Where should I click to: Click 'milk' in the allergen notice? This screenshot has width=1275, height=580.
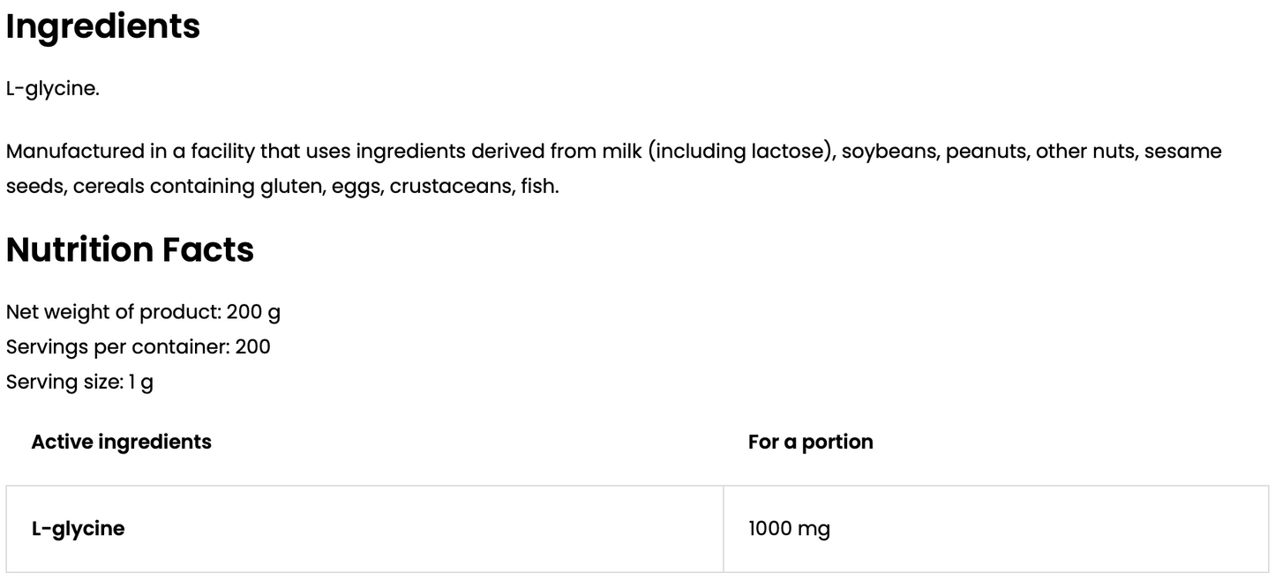coord(623,152)
